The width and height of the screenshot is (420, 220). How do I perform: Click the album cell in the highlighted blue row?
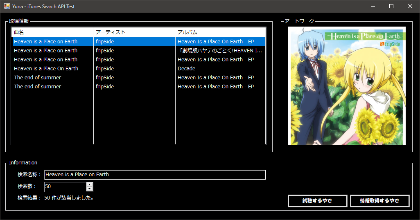tap(221, 41)
